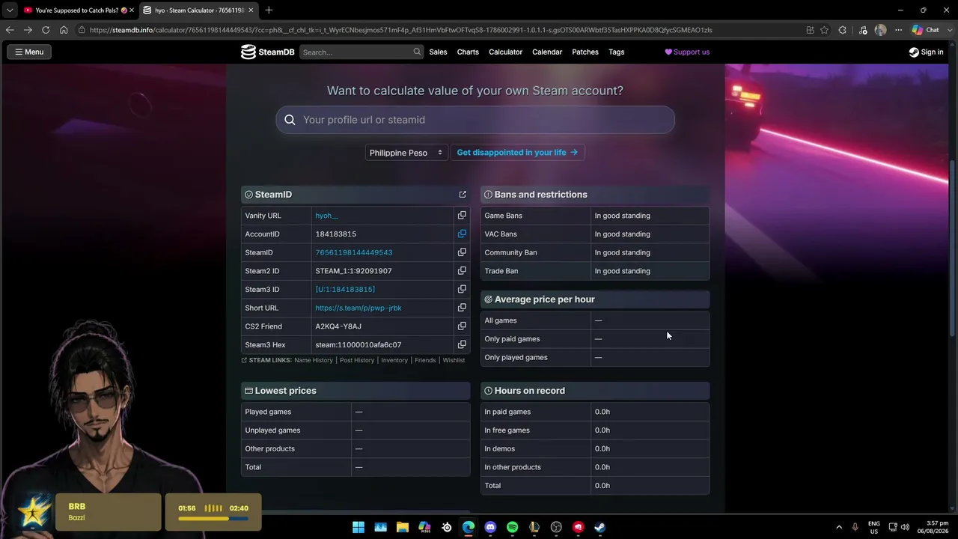The image size is (958, 539).
Task: Click the Support us link
Action: click(687, 52)
